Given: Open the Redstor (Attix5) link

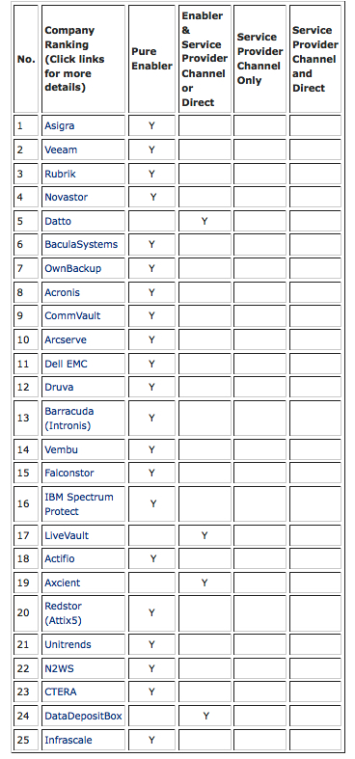Looking at the screenshot, I should tap(64, 613).
